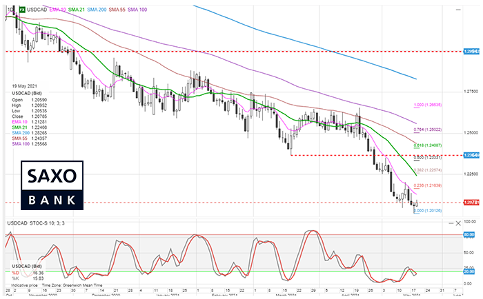483x299 pixels.
Task: Click the Low 1.20535 legend row
Action: tap(29, 111)
